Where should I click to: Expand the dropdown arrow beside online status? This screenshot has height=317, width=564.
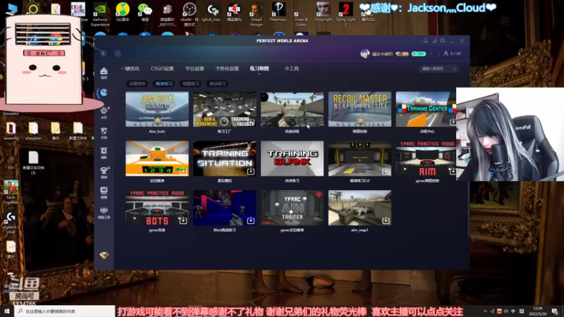point(431,54)
